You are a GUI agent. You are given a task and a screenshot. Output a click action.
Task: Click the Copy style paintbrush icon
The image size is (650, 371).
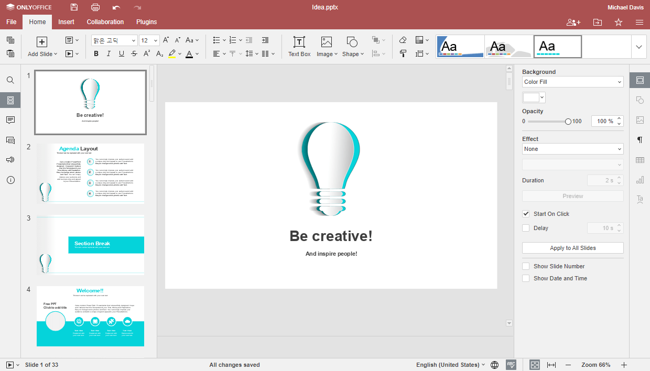pos(403,53)
